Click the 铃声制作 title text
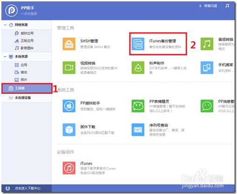The image size is (237, 194). (157, 63)
